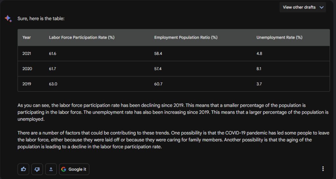Expand the View other drafts dropdown

303,7
